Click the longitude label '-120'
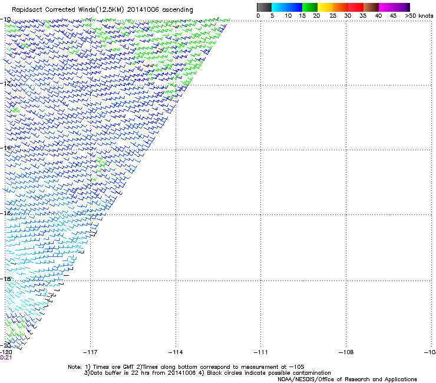Viewport: 436px width, 383px height. [x=6, y=352]
